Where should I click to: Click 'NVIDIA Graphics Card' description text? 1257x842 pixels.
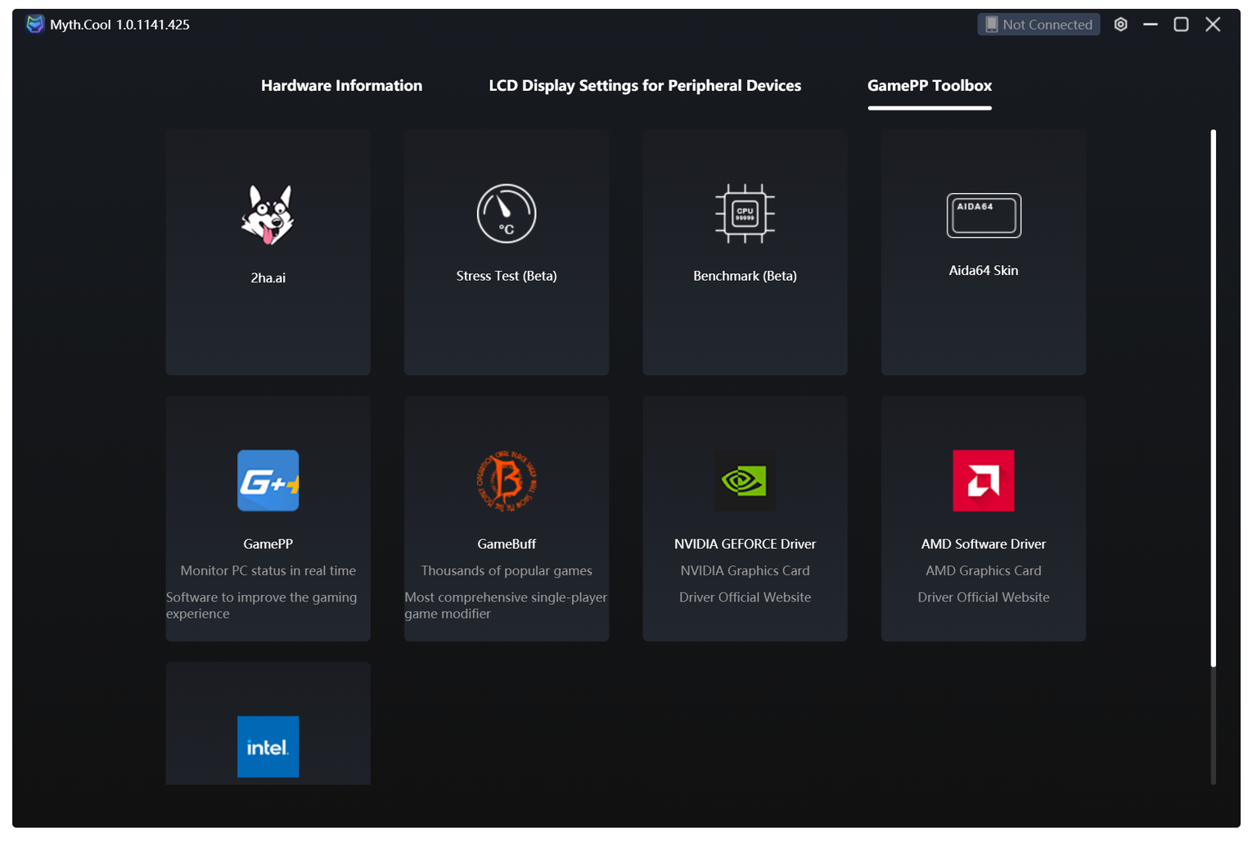(745, 570)
